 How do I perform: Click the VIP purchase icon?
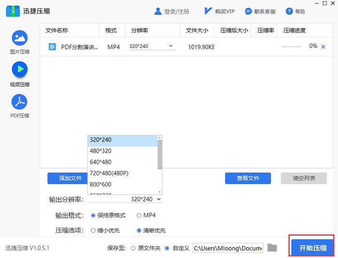click(208, 11)
